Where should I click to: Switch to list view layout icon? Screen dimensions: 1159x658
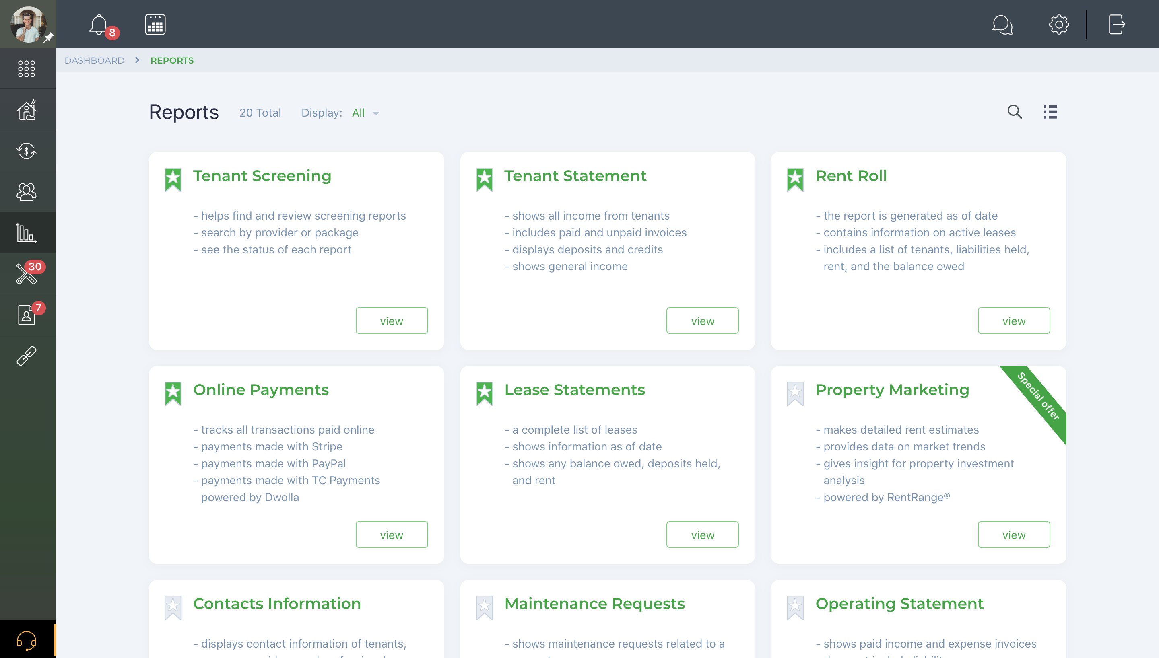coord(1050,112)
